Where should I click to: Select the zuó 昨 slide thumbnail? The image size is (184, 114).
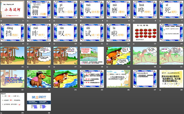(39, 33)
